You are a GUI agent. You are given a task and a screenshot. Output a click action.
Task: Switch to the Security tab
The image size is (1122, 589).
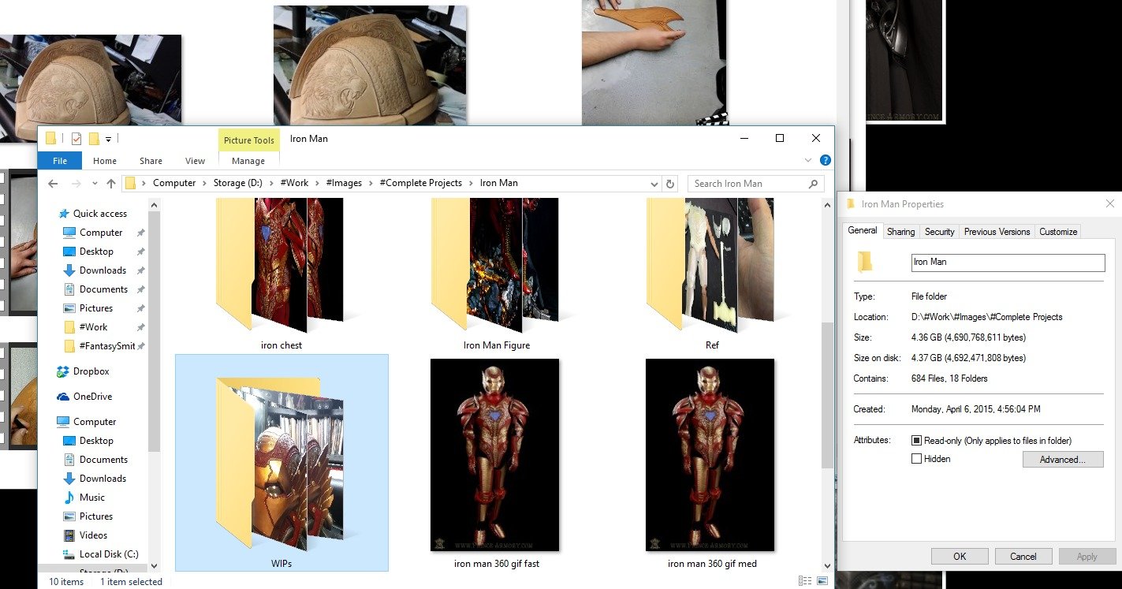939,232
